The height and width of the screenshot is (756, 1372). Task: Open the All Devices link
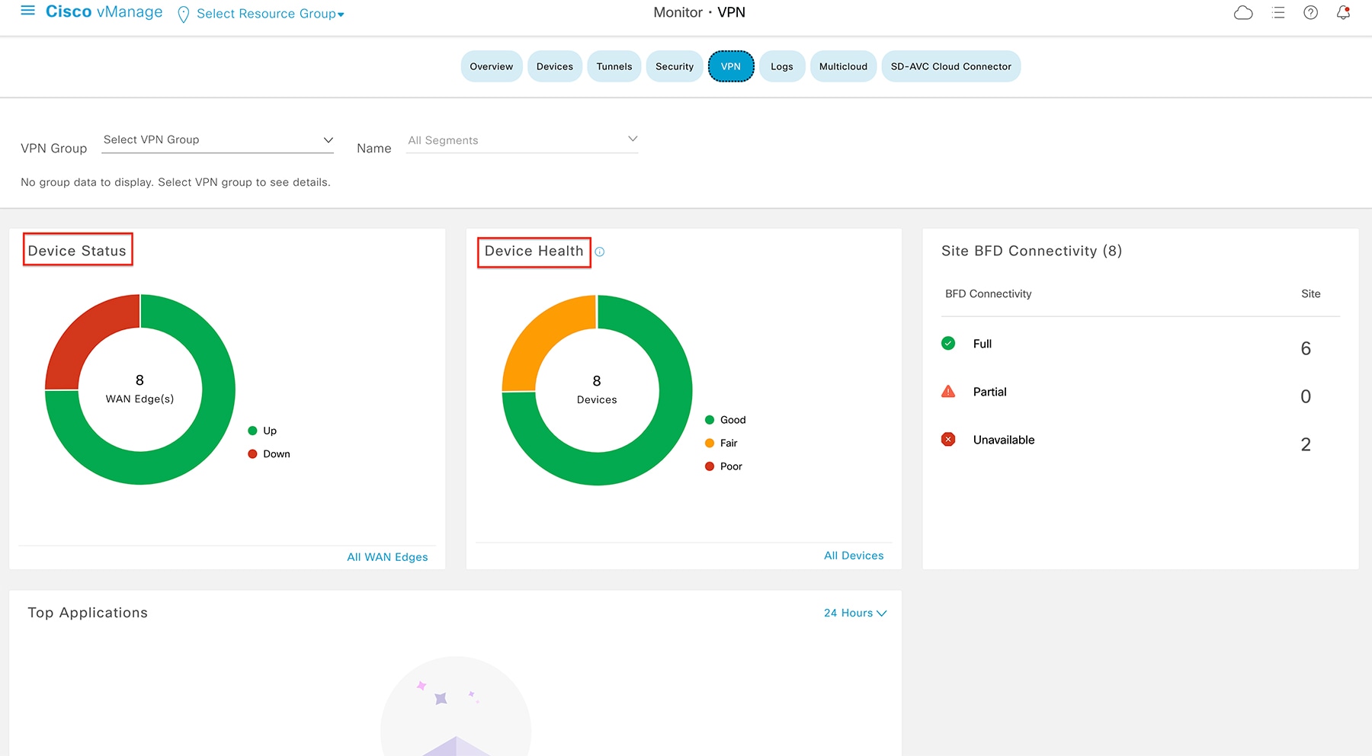point(854,556)
